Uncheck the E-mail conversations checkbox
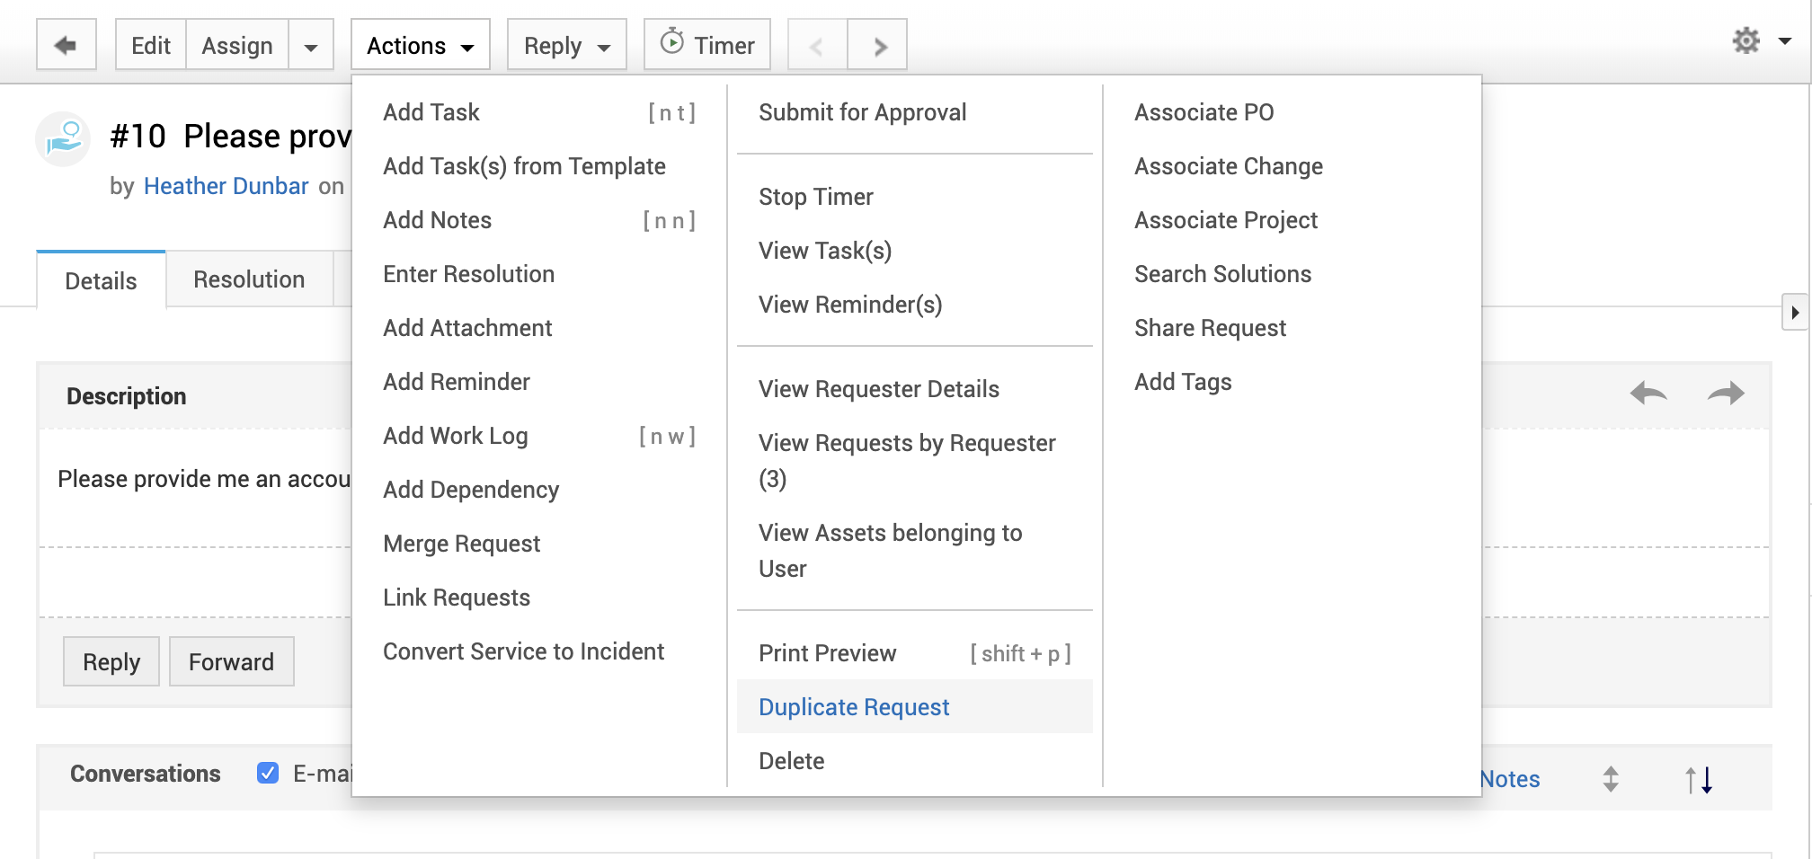This screenshot has width=1812, height=859. pos(268,773)
